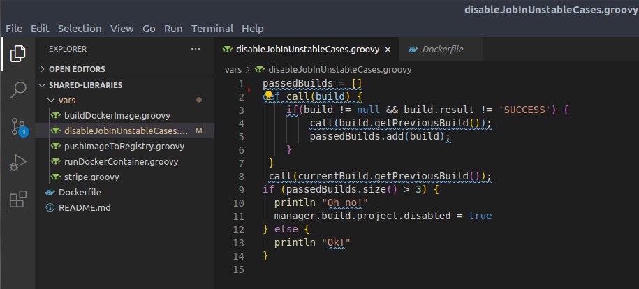Click the groovy file icon of buildDockerImage.groovy
This screenshot has height=289, width=639.
click(55, 115)
